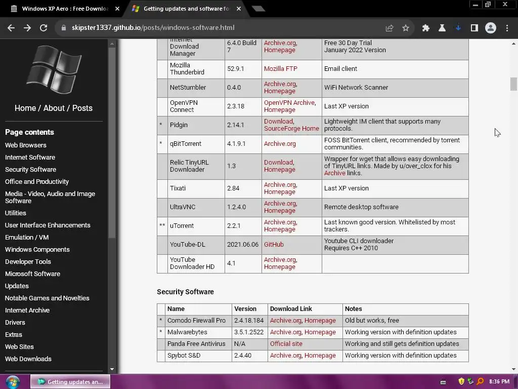Toggle the browser side panel icon
The width and height of the screenshot is (518, 389).
point(474,28)
